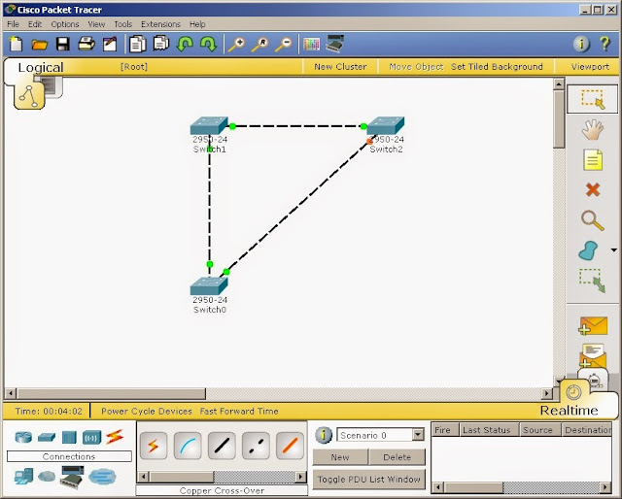This screenshot has height=499, width=622.
Task: Click the yellow question mark Help icon
Action: (x=605, y=44)
